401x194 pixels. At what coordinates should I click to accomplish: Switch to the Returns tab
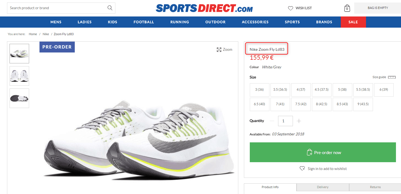click(375, 187)
